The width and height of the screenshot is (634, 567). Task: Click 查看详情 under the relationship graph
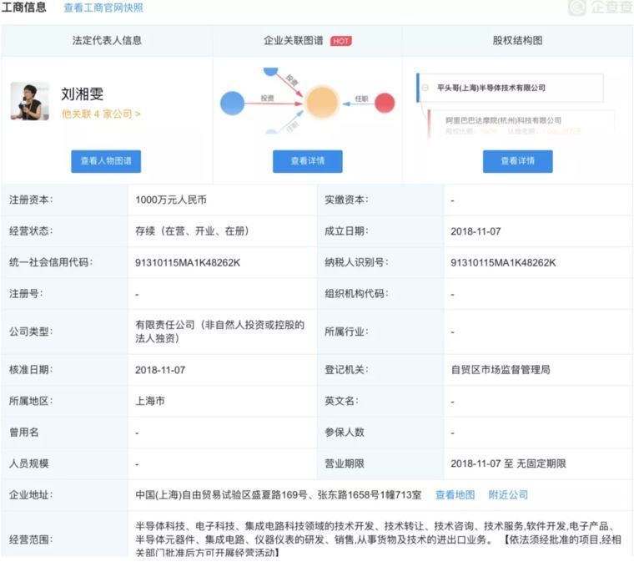tap(307, 161)
